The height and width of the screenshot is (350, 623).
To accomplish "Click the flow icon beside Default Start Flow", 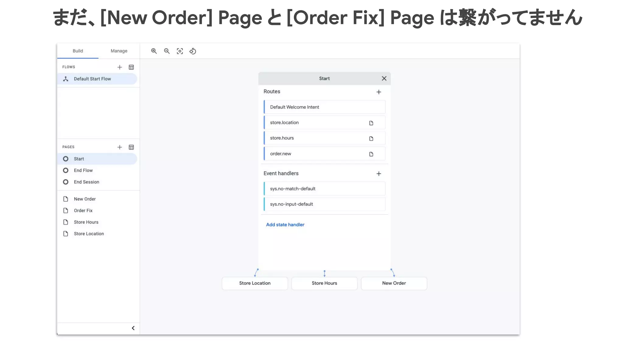I will click(66, 79).
